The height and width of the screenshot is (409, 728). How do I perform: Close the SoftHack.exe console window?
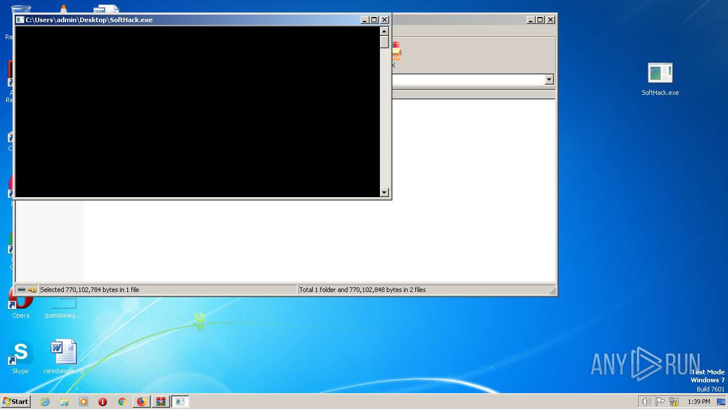point(384,20)
